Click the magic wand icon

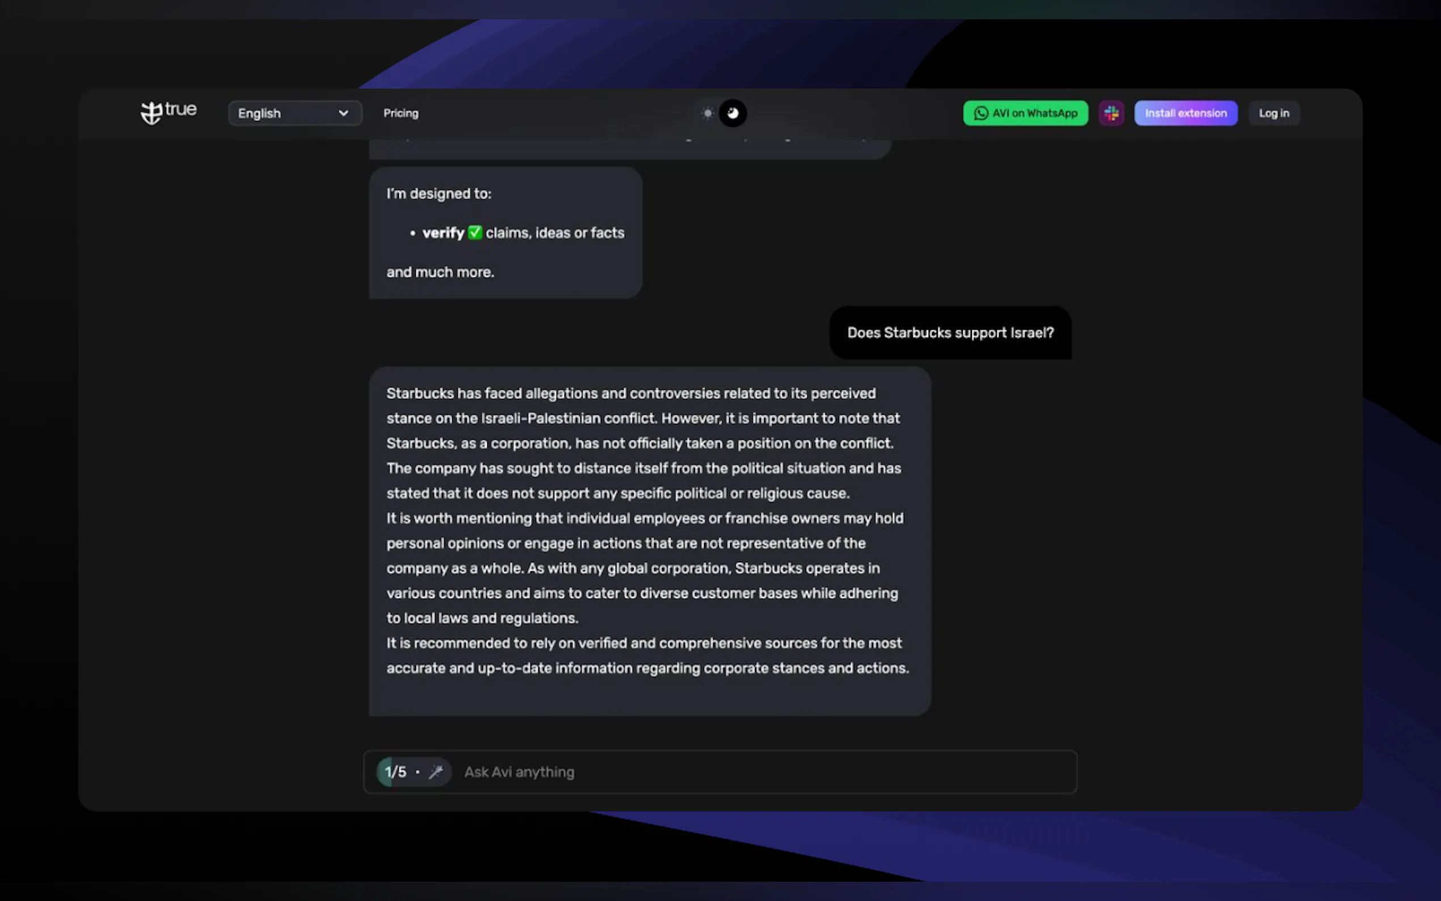[x=436, y=772]
